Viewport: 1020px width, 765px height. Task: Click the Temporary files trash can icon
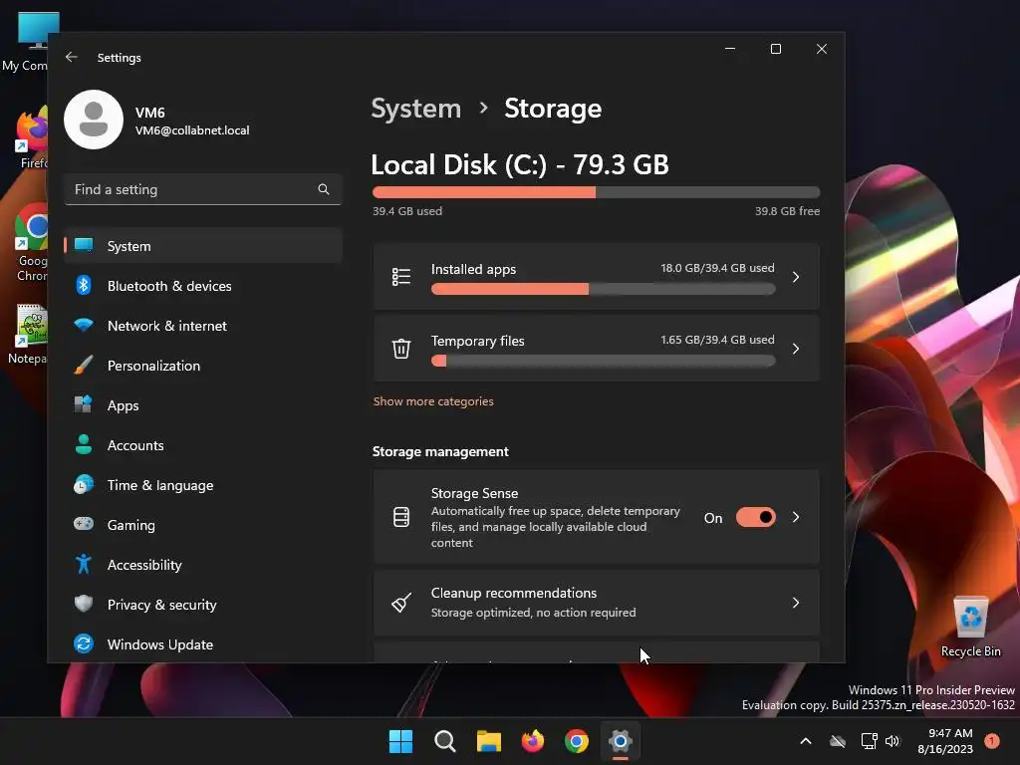click(401, 349)
